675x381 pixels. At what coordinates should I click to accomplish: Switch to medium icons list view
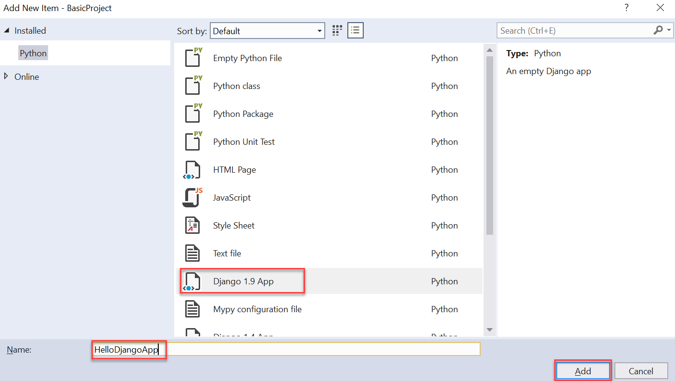[355, 31]
